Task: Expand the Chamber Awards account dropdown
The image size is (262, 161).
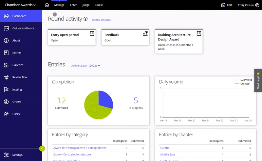Action: pyautogui.click(x=20, y=5)
